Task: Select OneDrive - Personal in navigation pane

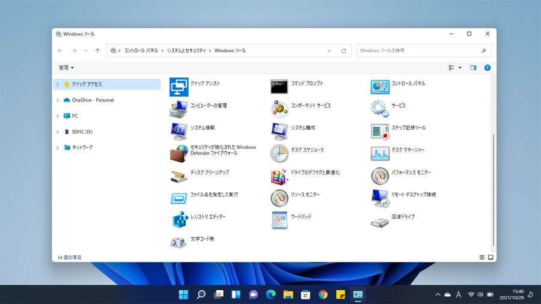Action: (x=106, y=100)
